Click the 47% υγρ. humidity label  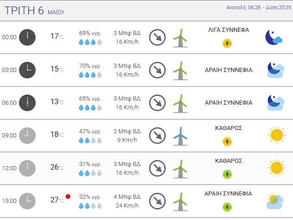[90, 131]
